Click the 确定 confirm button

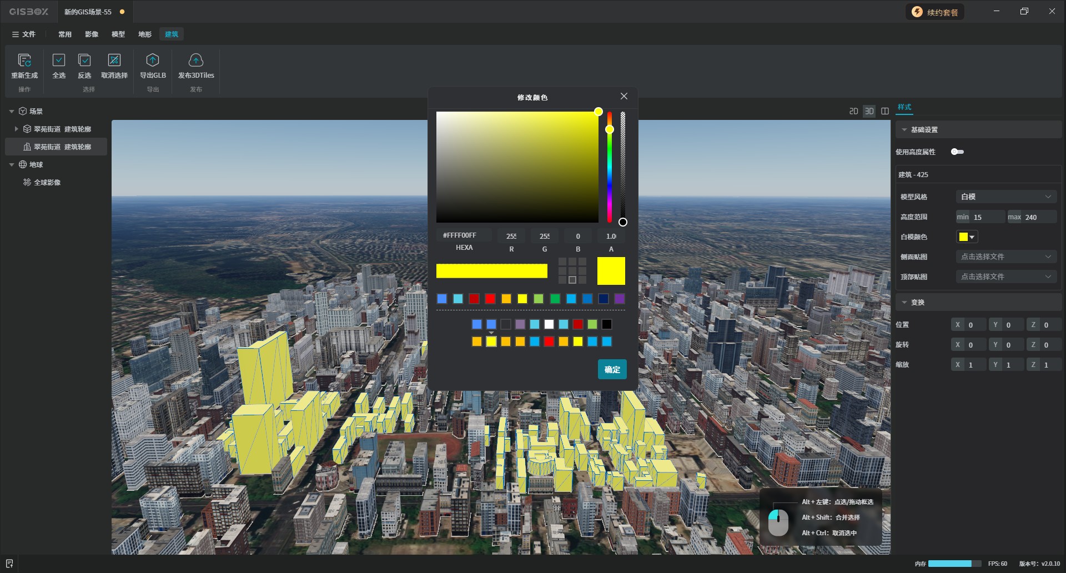[x=612, y=369]
